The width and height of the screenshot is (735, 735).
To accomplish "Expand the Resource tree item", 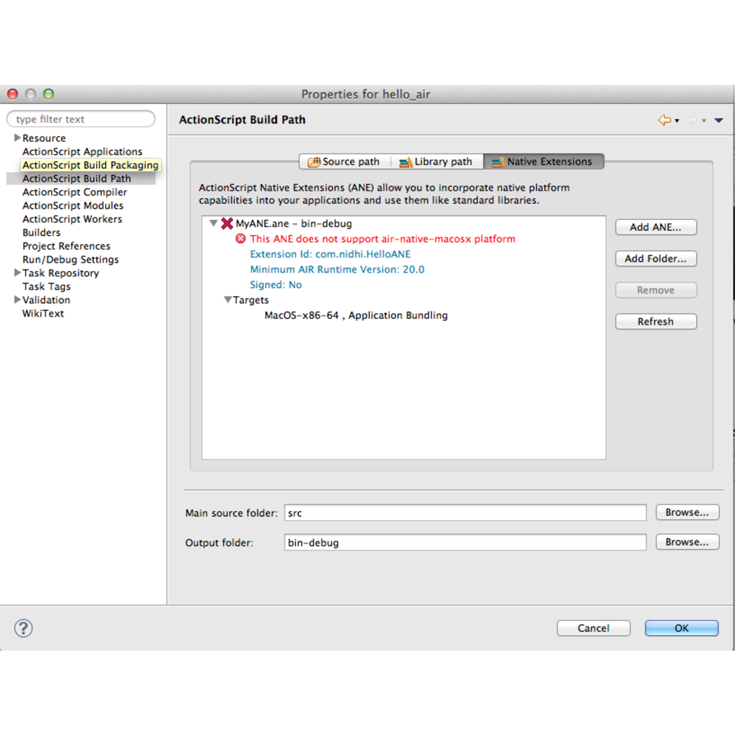I will click(17, 137).
